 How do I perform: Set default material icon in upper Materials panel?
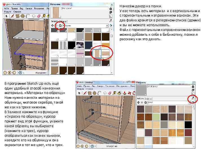[111, 16]
